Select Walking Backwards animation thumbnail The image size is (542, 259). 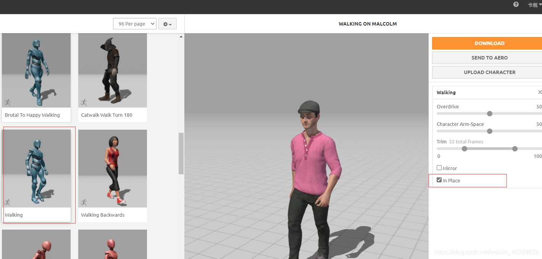113,169
